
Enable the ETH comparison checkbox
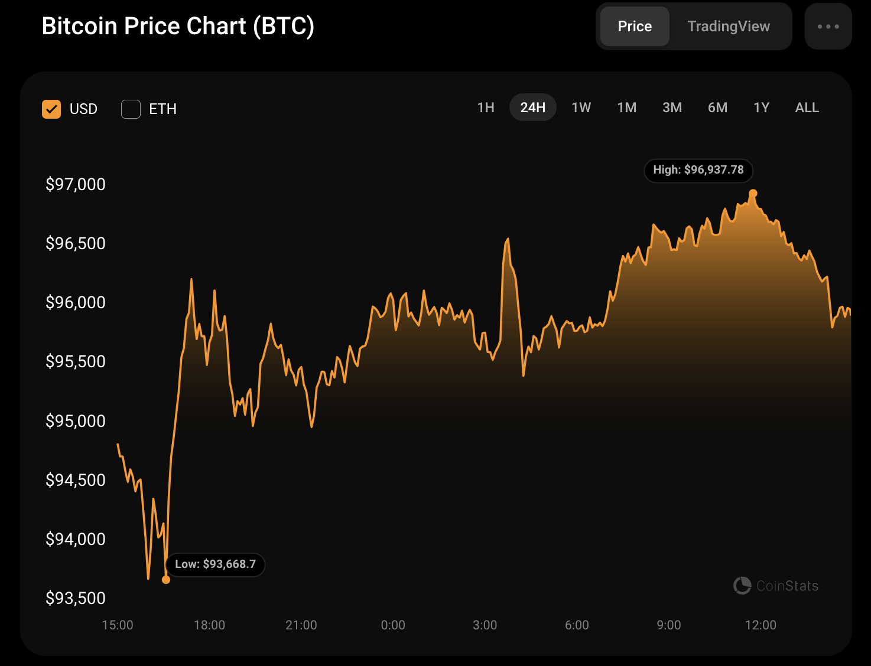coord(131,109)
